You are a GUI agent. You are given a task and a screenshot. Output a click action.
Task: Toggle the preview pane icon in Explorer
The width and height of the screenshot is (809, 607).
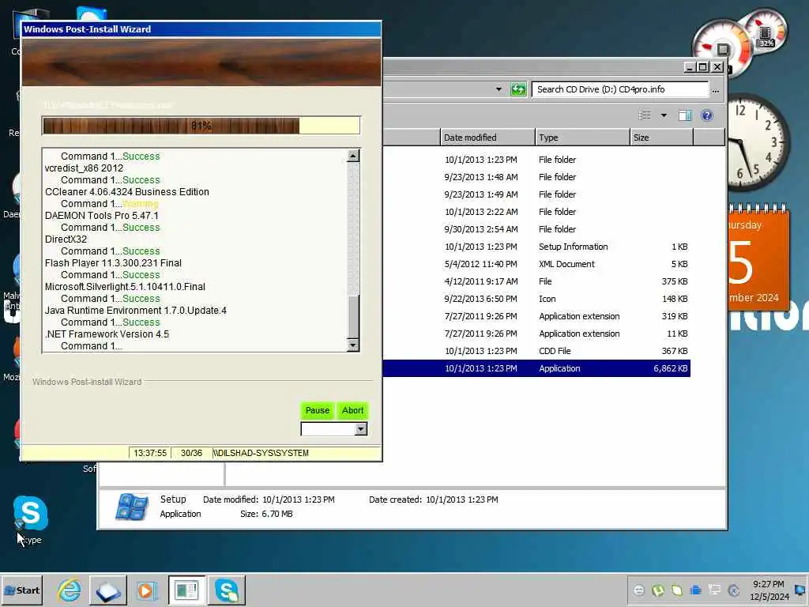point(685,115)
